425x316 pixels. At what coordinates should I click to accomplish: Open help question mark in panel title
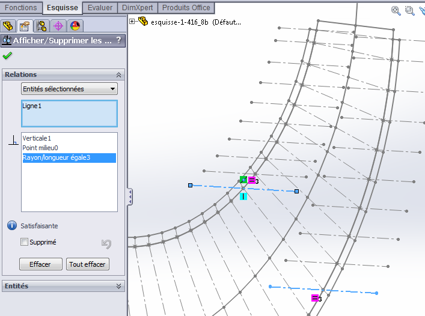pyautogui.click(x=118, y=40)
